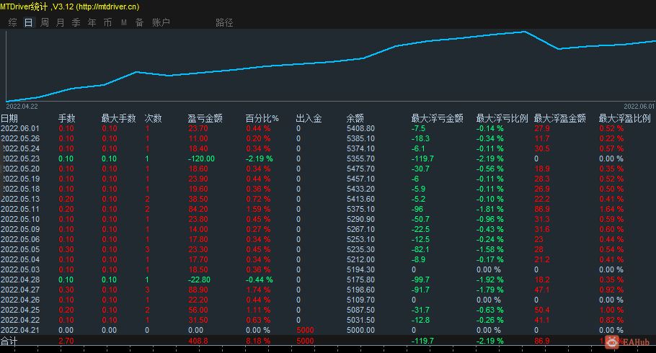The height and width of the screenshot is (353, 656).
Task: Click the -96 floating loss value
Action: pyautogui.click(x=417, y=209)
